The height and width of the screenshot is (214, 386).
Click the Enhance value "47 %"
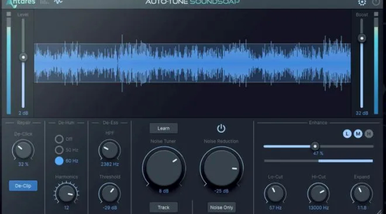pyautogui.click(x=318, y=153)
